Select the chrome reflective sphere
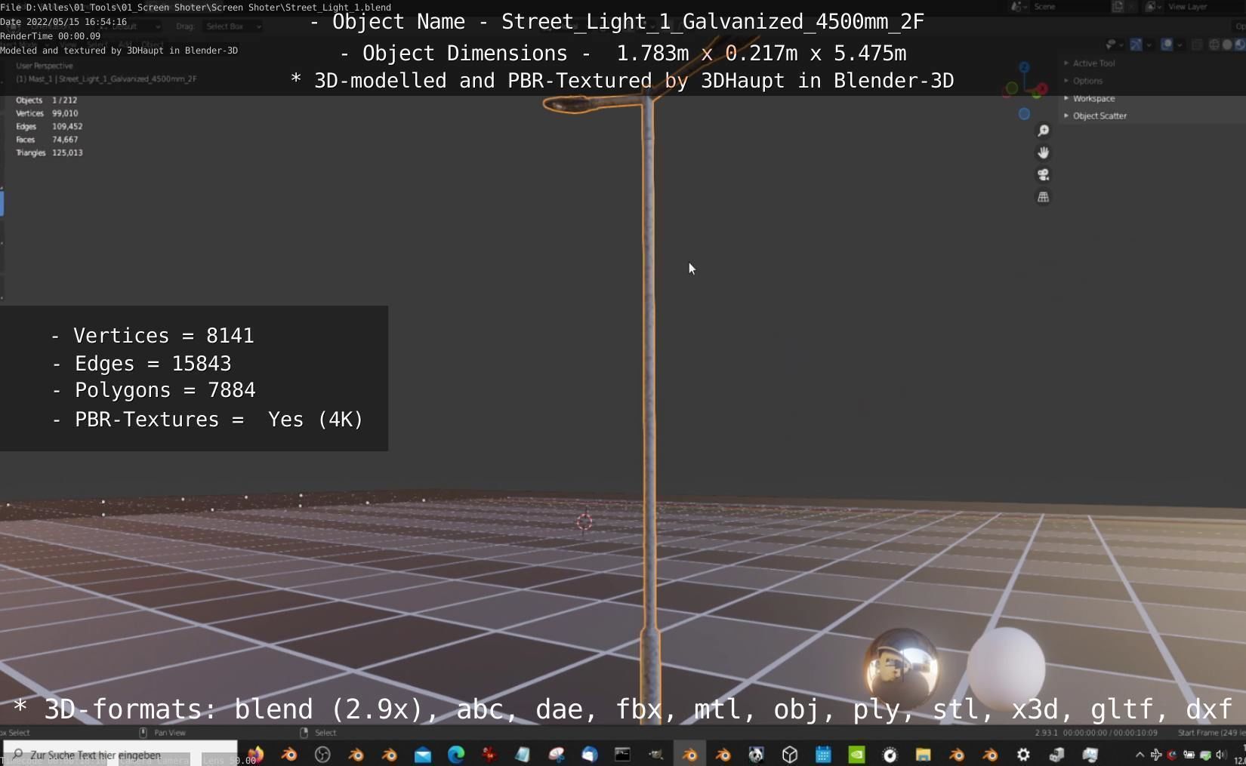This screenshot has width=1246, height=766. coord(902,666)
